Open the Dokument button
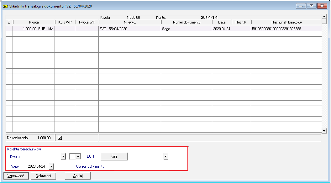The image size is (331, 183). pos(44,176)
